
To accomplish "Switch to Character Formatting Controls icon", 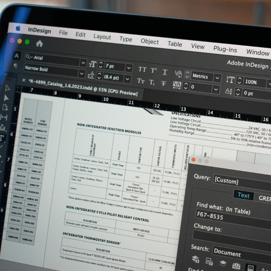I will tap(17, 56).
